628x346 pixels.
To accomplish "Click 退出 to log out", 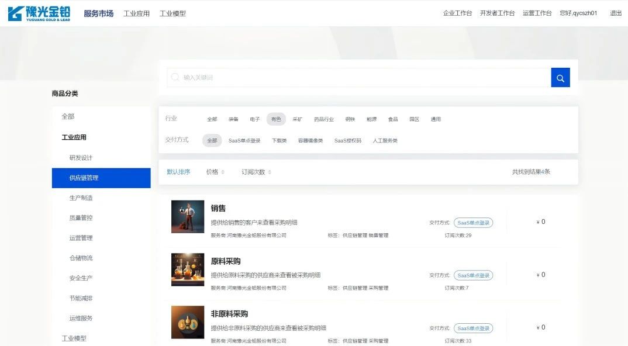I will click(616, 13).
